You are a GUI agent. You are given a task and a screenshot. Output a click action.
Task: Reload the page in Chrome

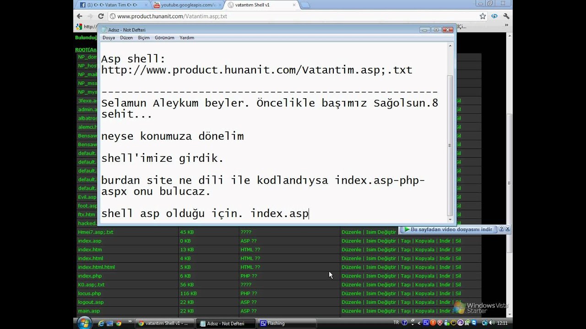(101, 16)
